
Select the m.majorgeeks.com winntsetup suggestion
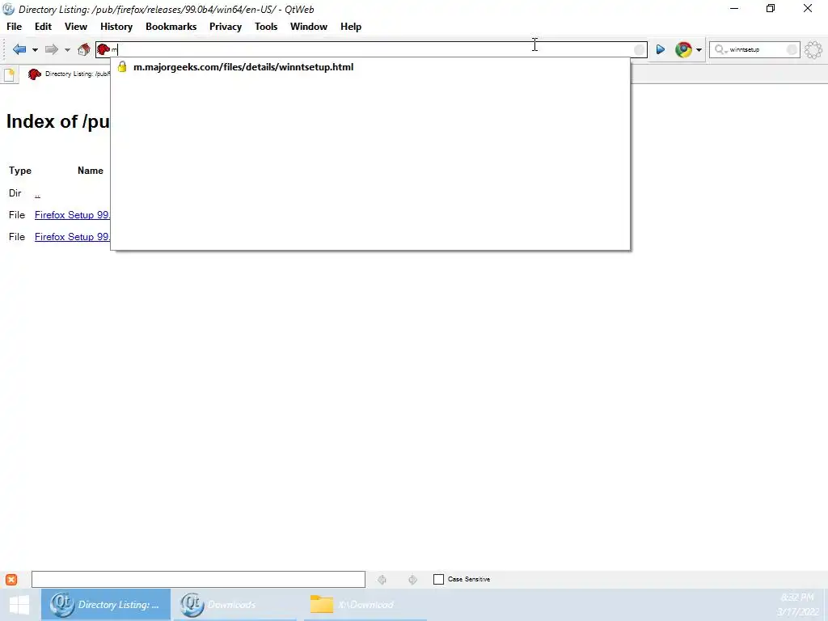[370, 67]
